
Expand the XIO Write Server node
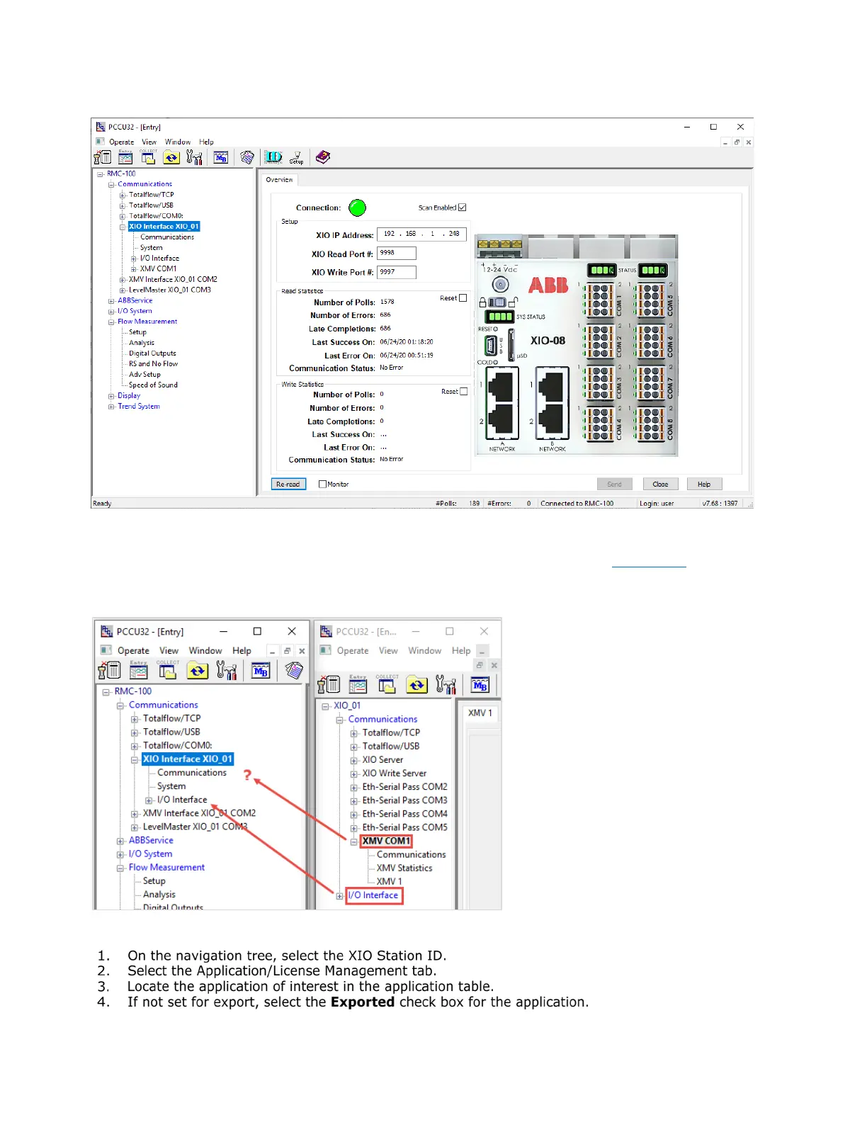pyautogui.click(x=354, y=773)
